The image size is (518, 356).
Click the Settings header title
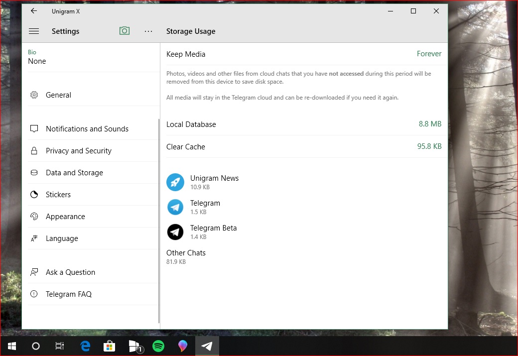[65, 31]
